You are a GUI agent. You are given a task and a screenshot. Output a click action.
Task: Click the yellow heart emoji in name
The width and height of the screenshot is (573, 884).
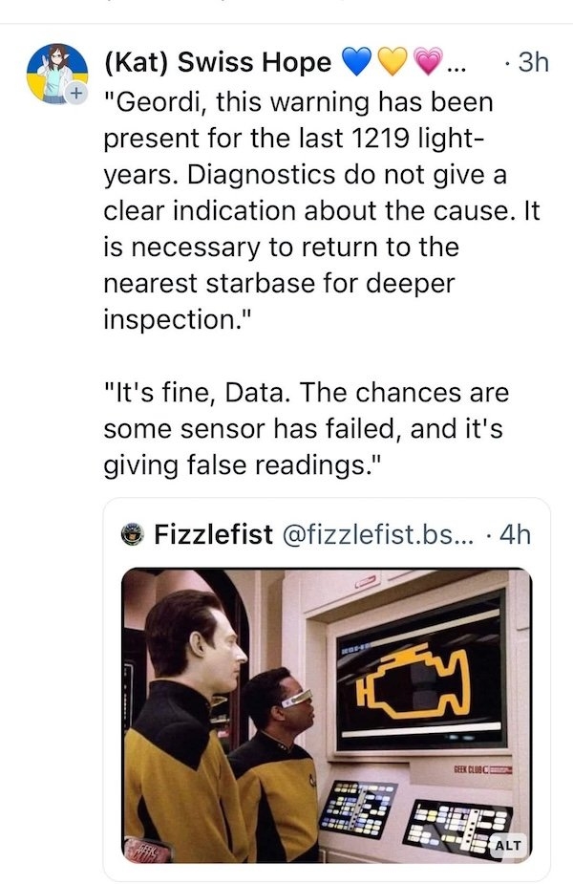[393, 64]
